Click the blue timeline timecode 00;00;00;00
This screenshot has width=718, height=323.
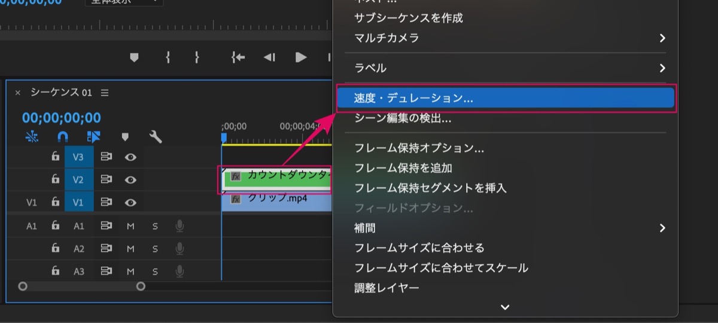pyautogui.click(x=62, y=118)
